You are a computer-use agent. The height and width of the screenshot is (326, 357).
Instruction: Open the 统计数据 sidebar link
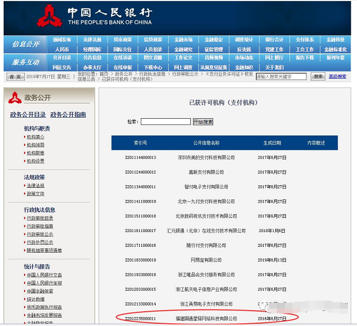pos(35,299)
